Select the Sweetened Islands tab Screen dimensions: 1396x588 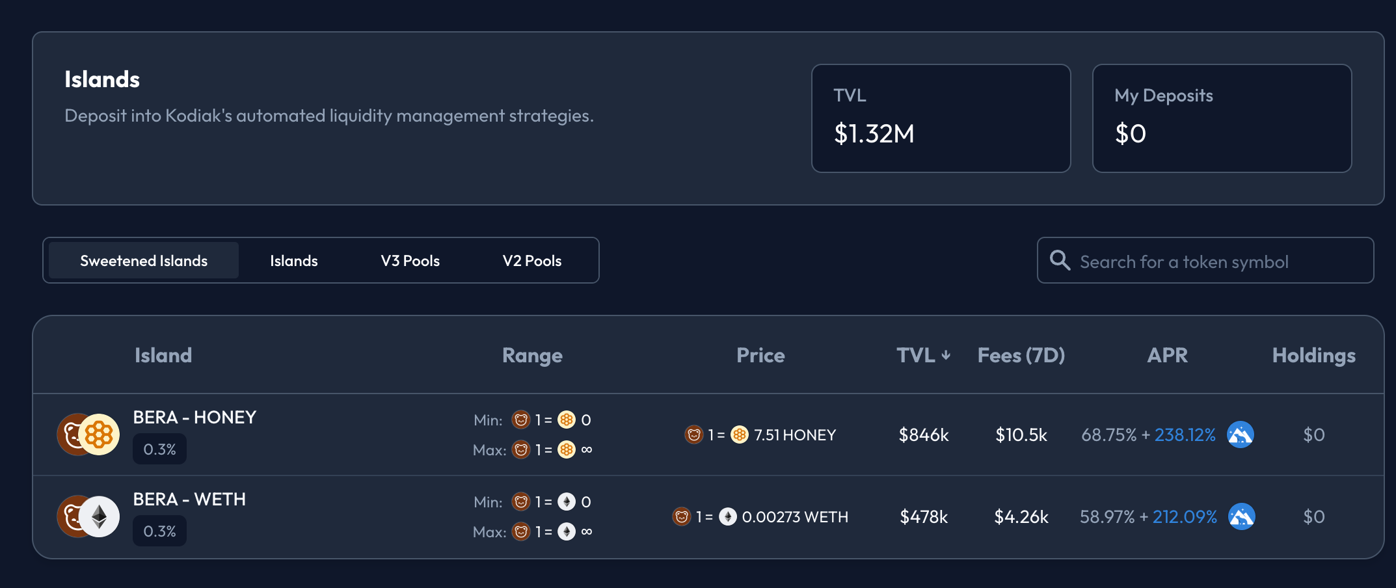tap(144, 261)
